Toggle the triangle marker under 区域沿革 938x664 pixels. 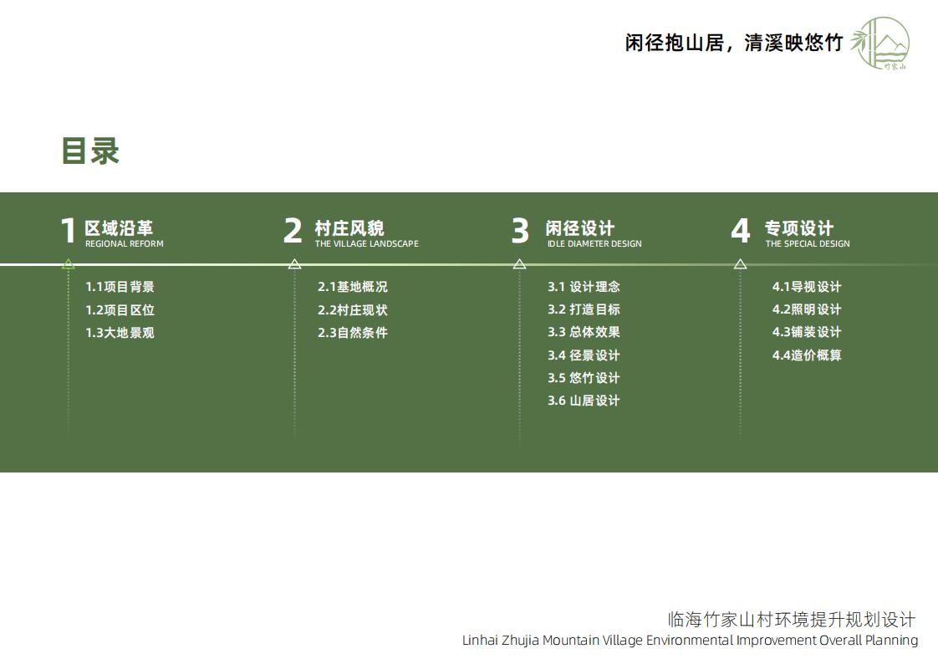point(68,263)
